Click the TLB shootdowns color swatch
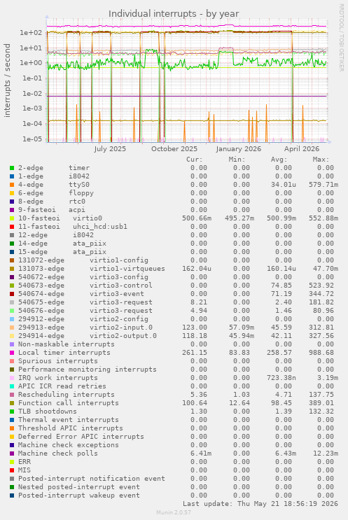The height and width of the screenshot is (520, 348). 12,412
